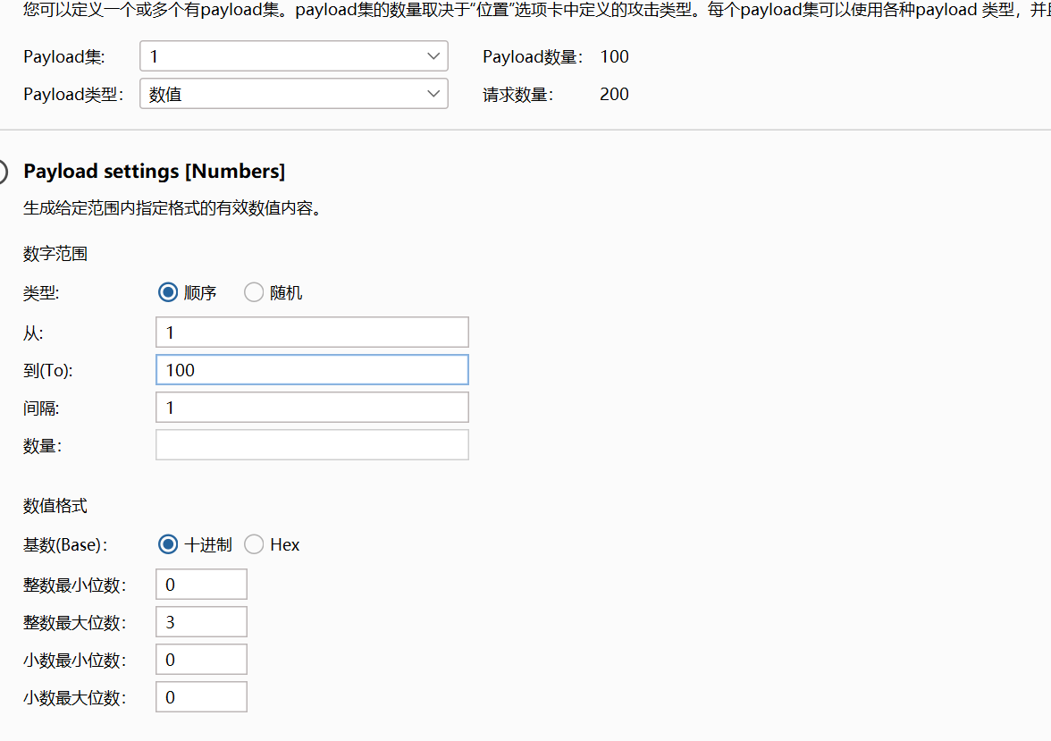Click the 基数(Base) label

point(65,545)
